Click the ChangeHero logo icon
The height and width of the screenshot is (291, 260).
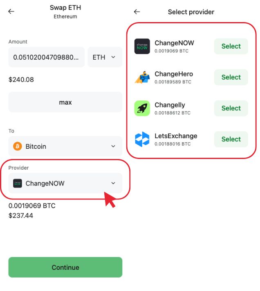click(x=142, y=77)
